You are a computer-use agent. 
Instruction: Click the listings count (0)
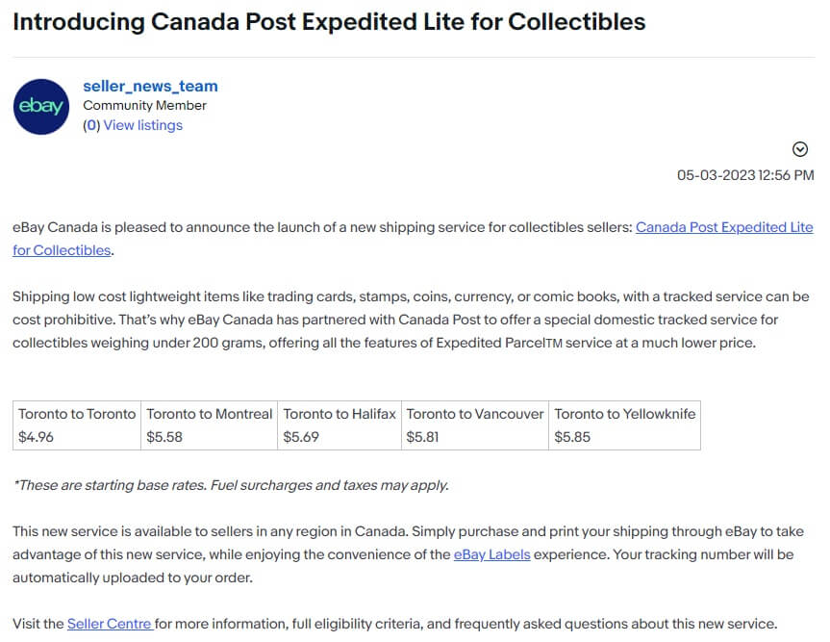(x=91, y=125)
